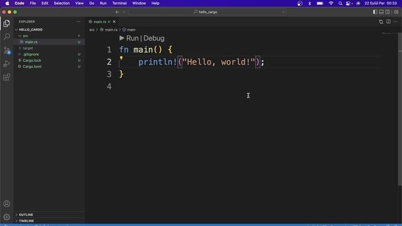This screenshot has height=226, width=402.
Task: Open the Code application menu
Action: click(x=19, y=3)
